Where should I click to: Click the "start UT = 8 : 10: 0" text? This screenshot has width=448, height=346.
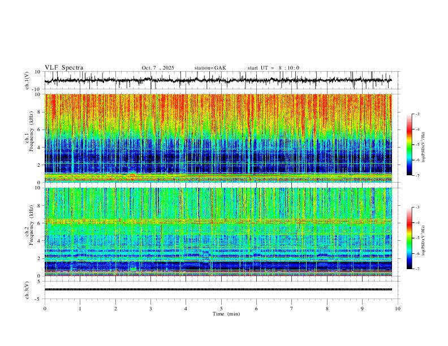[x=273, y=68]
